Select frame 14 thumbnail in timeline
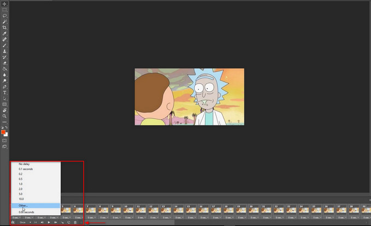 click(x=178, y=210)
